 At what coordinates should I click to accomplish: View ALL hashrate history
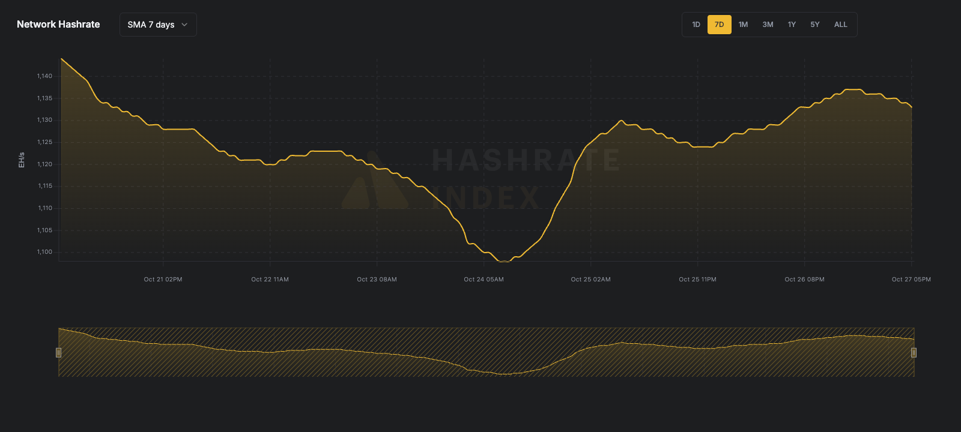coord(840,25)
